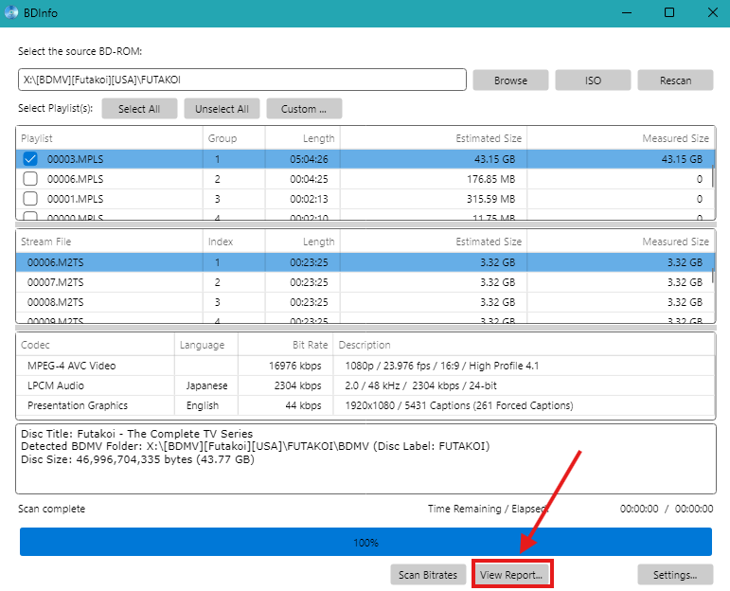Check the 00006.MPLS playlist checkbox
730x591 pixels.
pyautogui.click(x=30, y=179)
